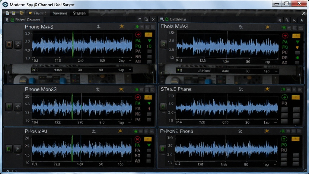Viewport: 309px width, 174px height.
Task: Open the orange FQ dropdown in Fhold MavS
Action: 297,47
